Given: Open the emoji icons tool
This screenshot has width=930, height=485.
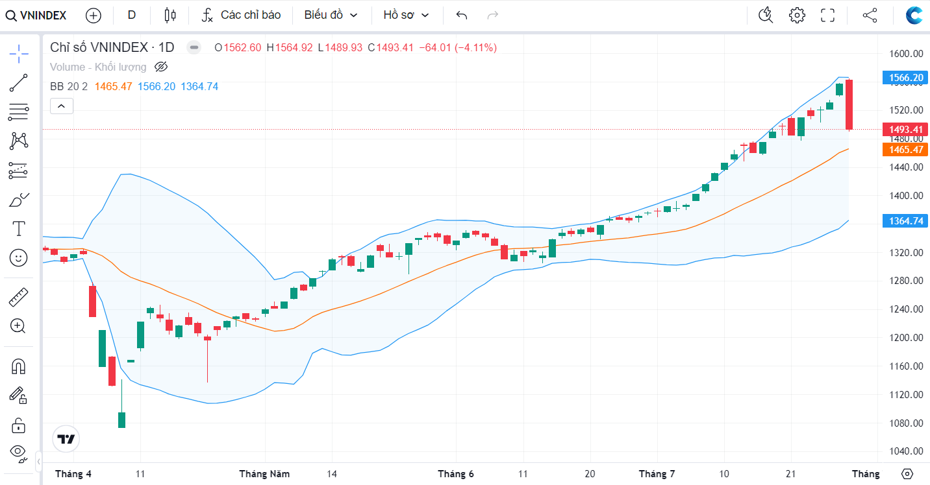Looking at the screenshot, I should tap(19, 257).
